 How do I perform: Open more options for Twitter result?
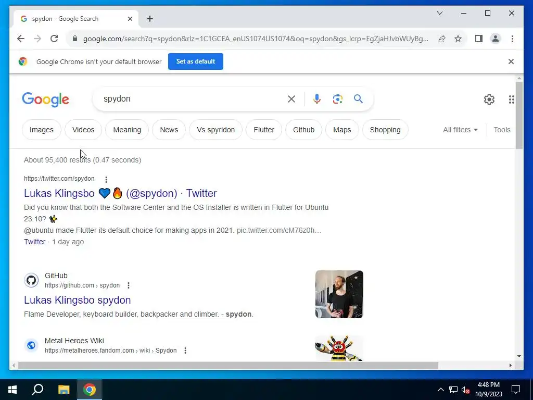(x=106, y=179)
